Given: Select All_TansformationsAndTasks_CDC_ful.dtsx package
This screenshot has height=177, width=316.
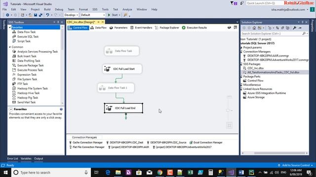Looking at the screenshot, I should pyautogui.click(x=273, y=72).
